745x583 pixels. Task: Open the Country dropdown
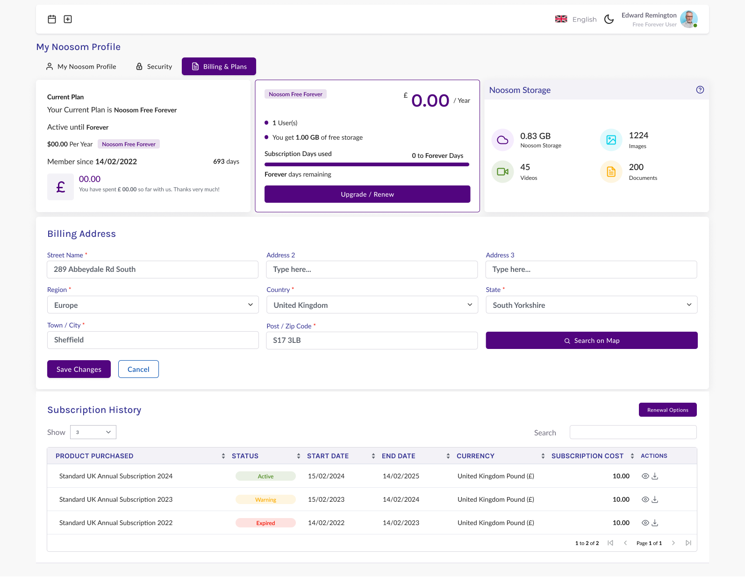[372, 305]
